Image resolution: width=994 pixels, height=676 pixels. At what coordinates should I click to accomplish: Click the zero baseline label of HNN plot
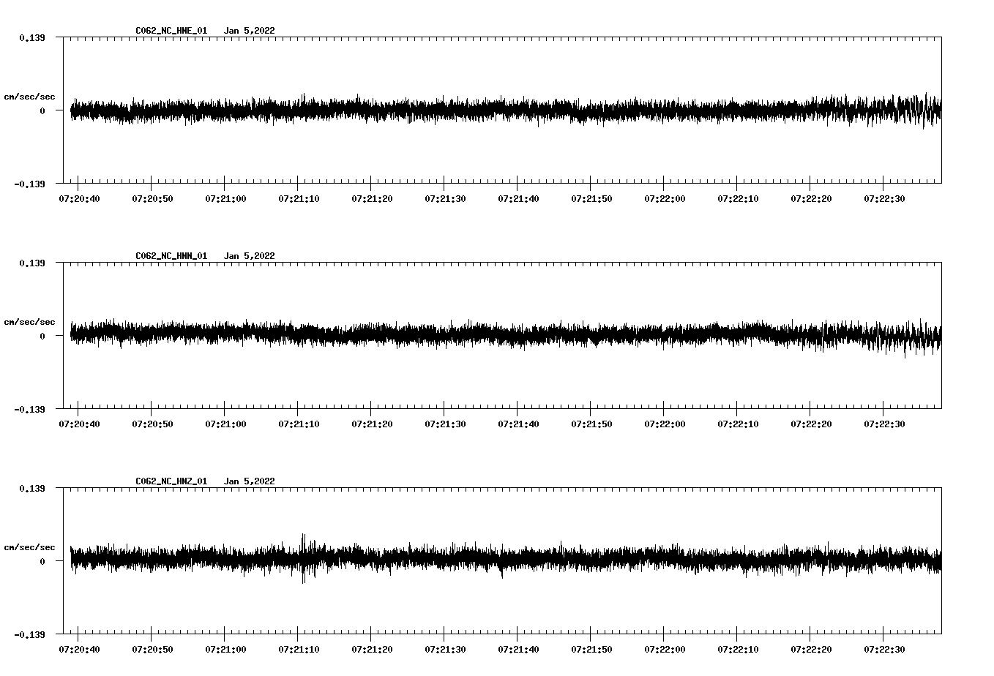[42, 336]
